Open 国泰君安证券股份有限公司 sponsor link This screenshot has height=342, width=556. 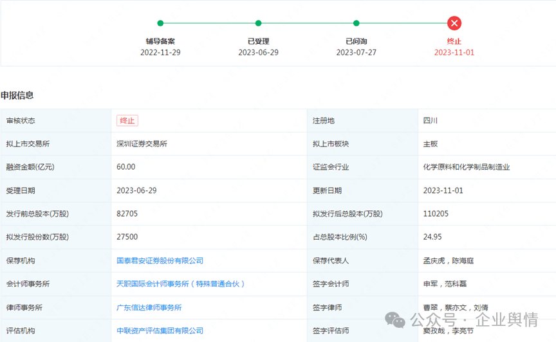coord(160,260)
